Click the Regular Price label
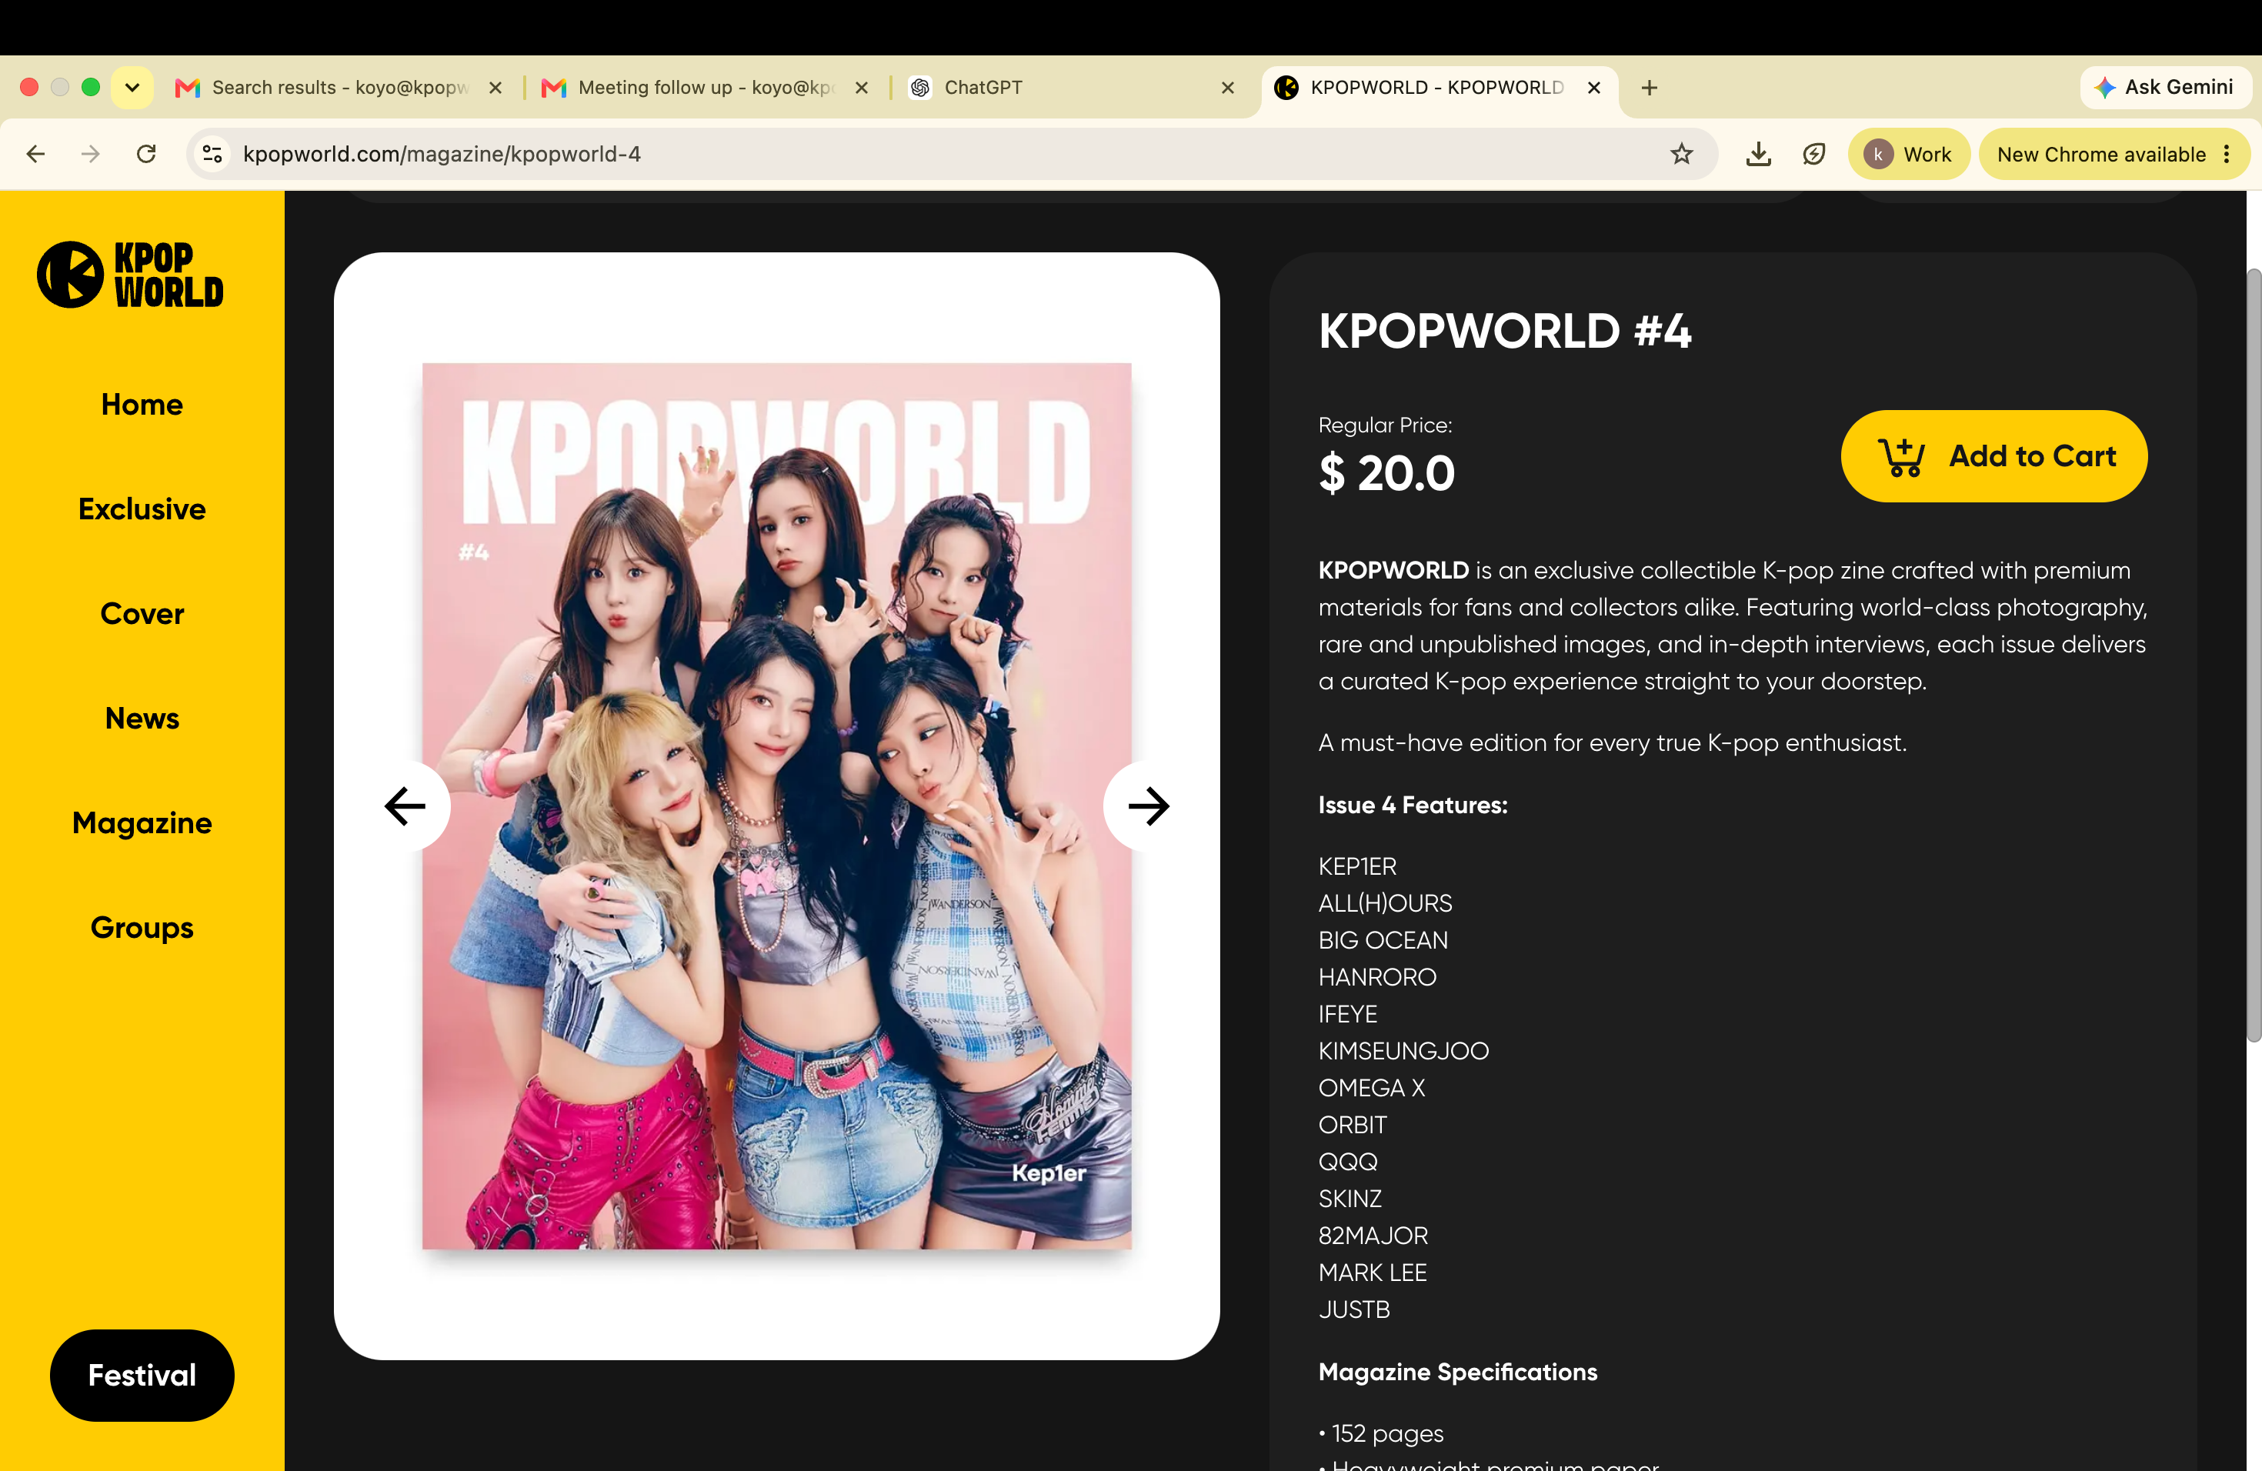The height and width of the screenshot is (1471, 2262). pos(1385,425)
